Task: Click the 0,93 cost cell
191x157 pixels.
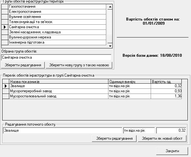Action: click(x=166, y=91)
